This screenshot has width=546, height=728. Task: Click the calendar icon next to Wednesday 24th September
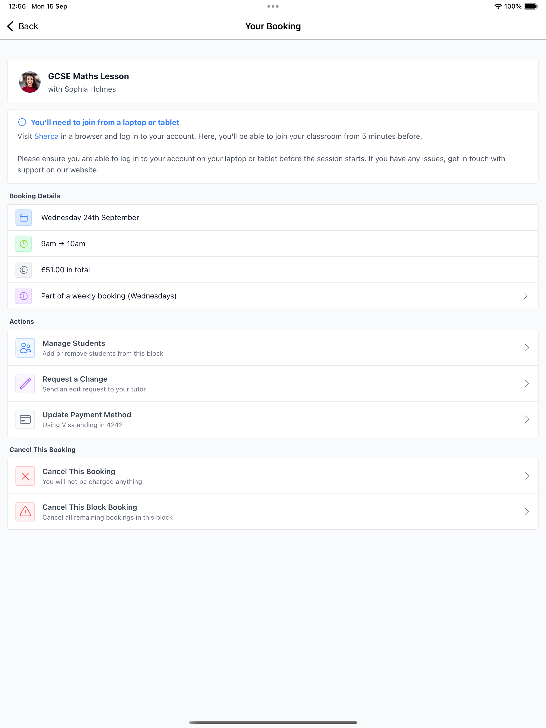tap(24, 217)
